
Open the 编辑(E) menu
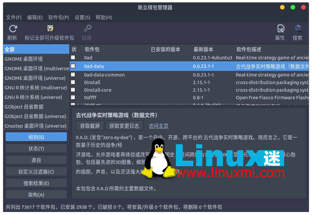[35, 17]
